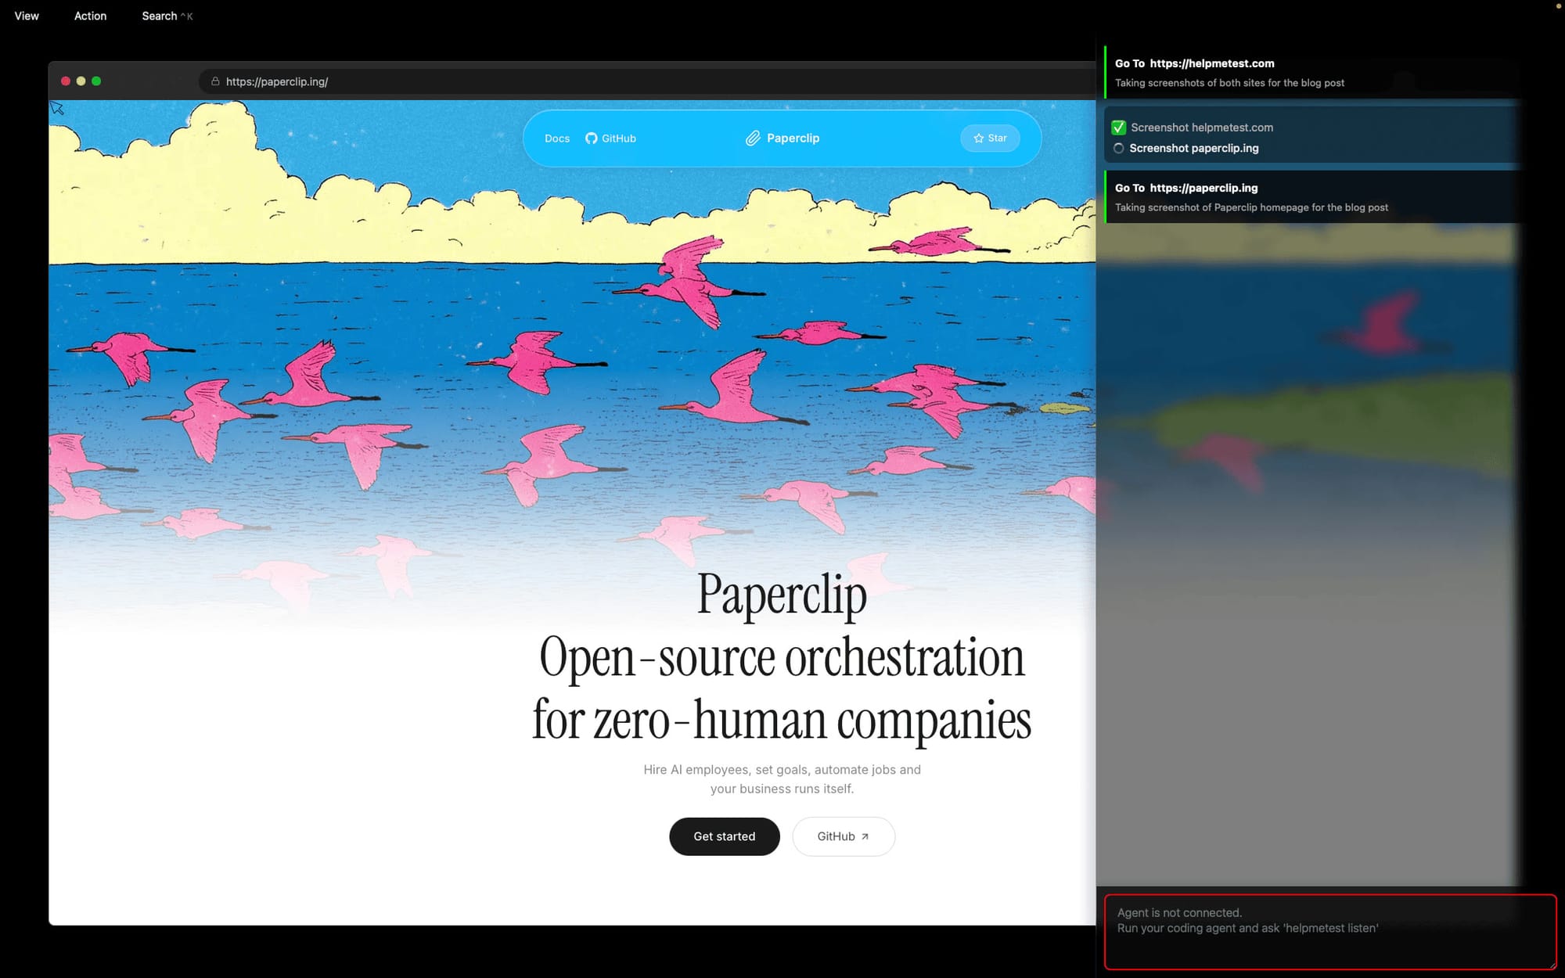Image resolution: width=1565 pixels, height=978 pixels.
Task: Click the paperclip logo icon in the navbar
Action: [754, 138]
